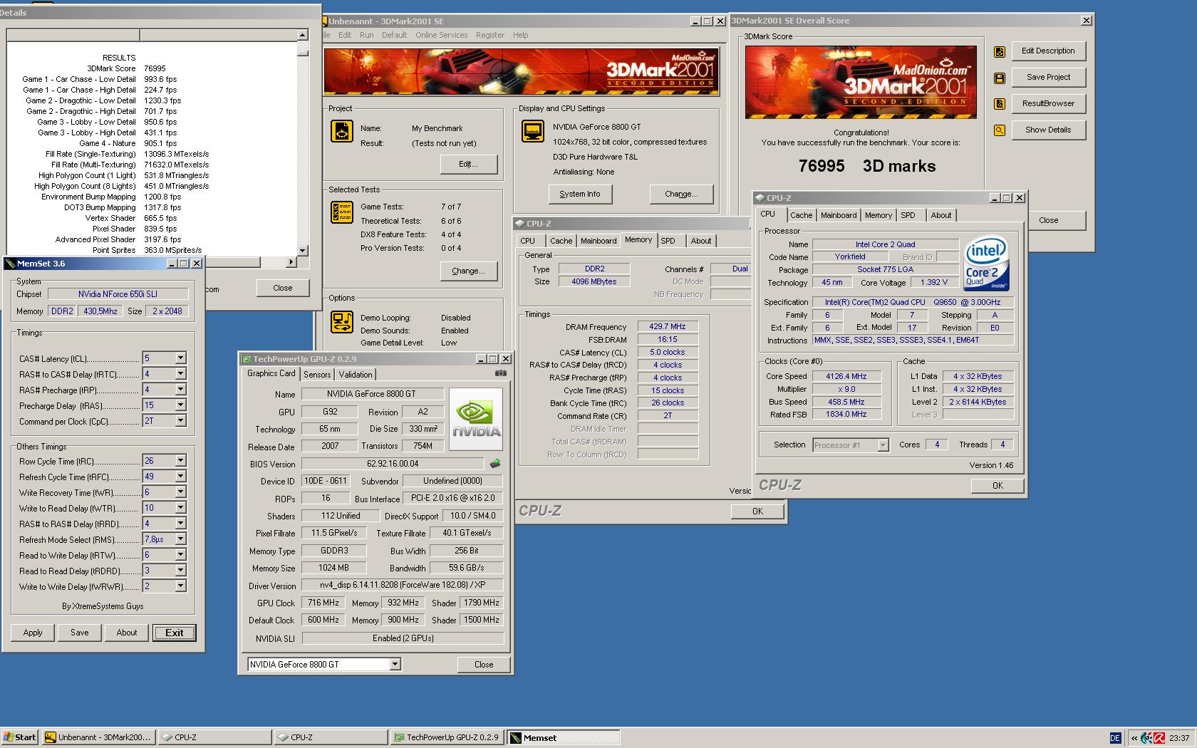Click the DE language indicator in tray

pyautogui.click(x=1115, y=738)
